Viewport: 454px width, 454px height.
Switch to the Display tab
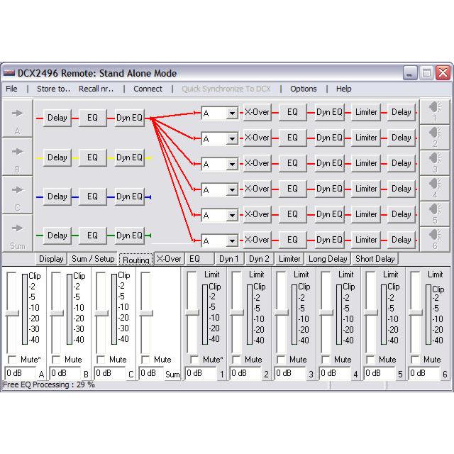51,259
